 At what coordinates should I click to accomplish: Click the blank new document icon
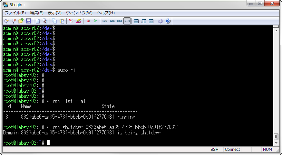coord(38,21)
